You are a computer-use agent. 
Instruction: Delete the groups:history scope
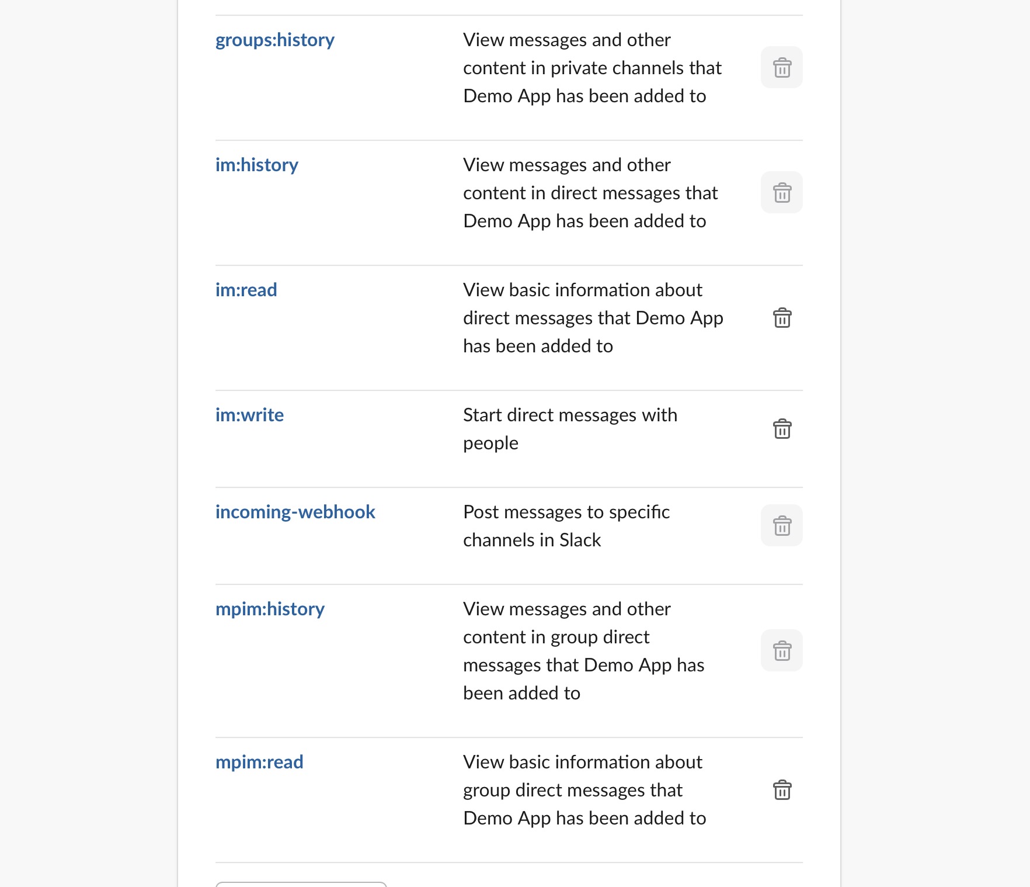[x=782, y=68]
